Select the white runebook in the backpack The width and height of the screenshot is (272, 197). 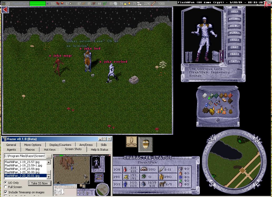point(205,96)
